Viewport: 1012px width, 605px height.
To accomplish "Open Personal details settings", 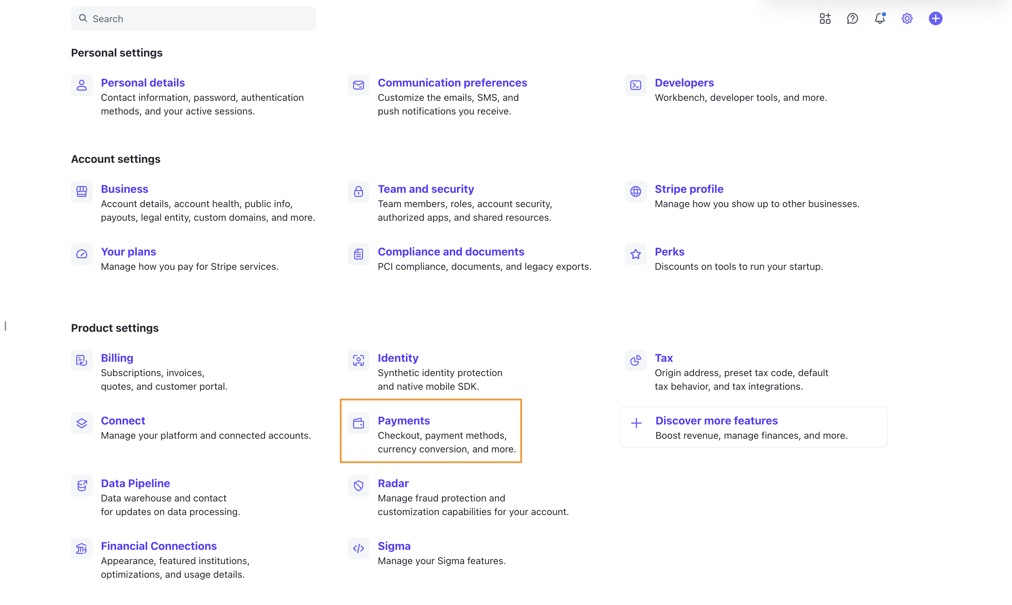I will [x=143, y=83].
